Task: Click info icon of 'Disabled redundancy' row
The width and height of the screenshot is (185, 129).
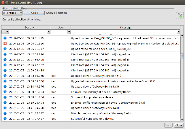Action: (5, 113)
